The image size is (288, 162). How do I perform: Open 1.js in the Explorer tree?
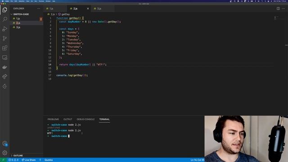point(27,18)
